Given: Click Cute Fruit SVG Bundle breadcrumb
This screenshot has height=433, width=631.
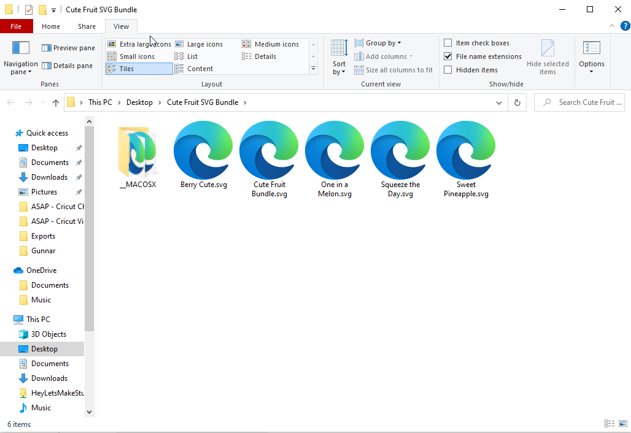Looking at the screenshot, I should point(203,102).
